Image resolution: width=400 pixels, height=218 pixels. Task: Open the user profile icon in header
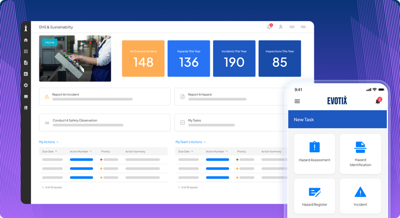tap(281, 27)
